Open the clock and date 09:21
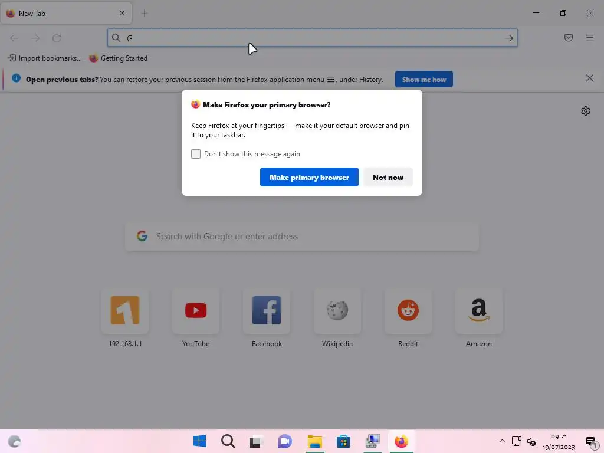 (559, 442)
